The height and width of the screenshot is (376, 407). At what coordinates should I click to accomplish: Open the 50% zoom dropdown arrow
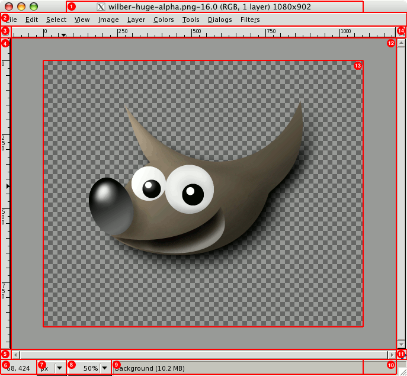click(x=105, y=368)
